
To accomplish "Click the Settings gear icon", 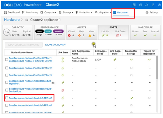I will click(x=147, y=12).
